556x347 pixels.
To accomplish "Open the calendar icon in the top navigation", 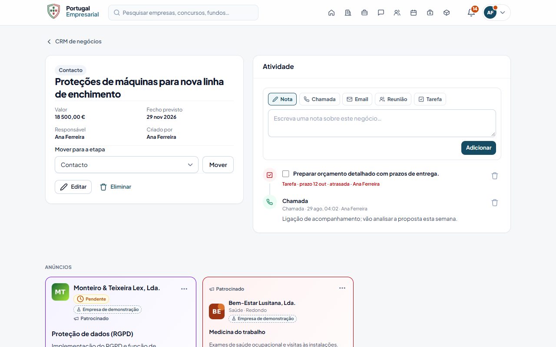I will (x=414, y=13).
